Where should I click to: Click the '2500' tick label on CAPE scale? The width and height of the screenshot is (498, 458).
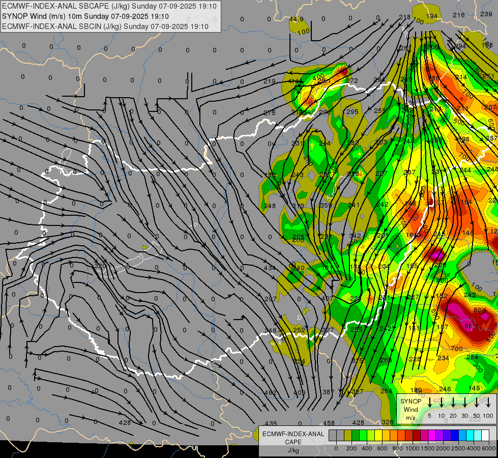pos(458,448)
